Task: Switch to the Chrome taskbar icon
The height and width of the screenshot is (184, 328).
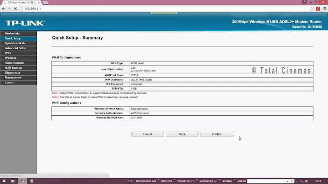Action: [x=22, y=181]
